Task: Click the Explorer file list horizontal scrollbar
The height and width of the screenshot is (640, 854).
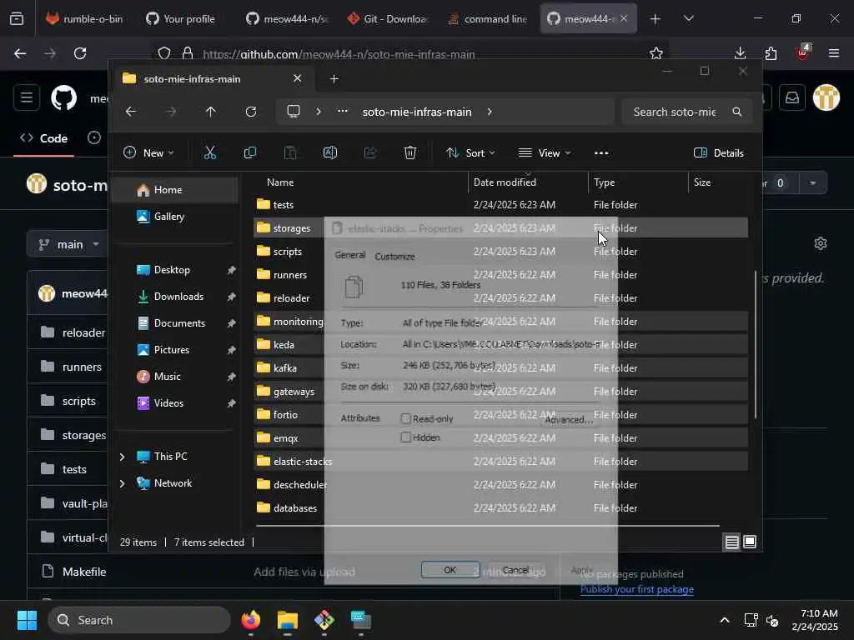Action: tap(487, 526)
